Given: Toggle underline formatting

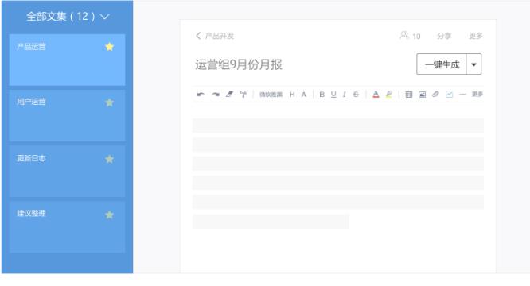Looking at the screenshot, I should coord(333,95).
